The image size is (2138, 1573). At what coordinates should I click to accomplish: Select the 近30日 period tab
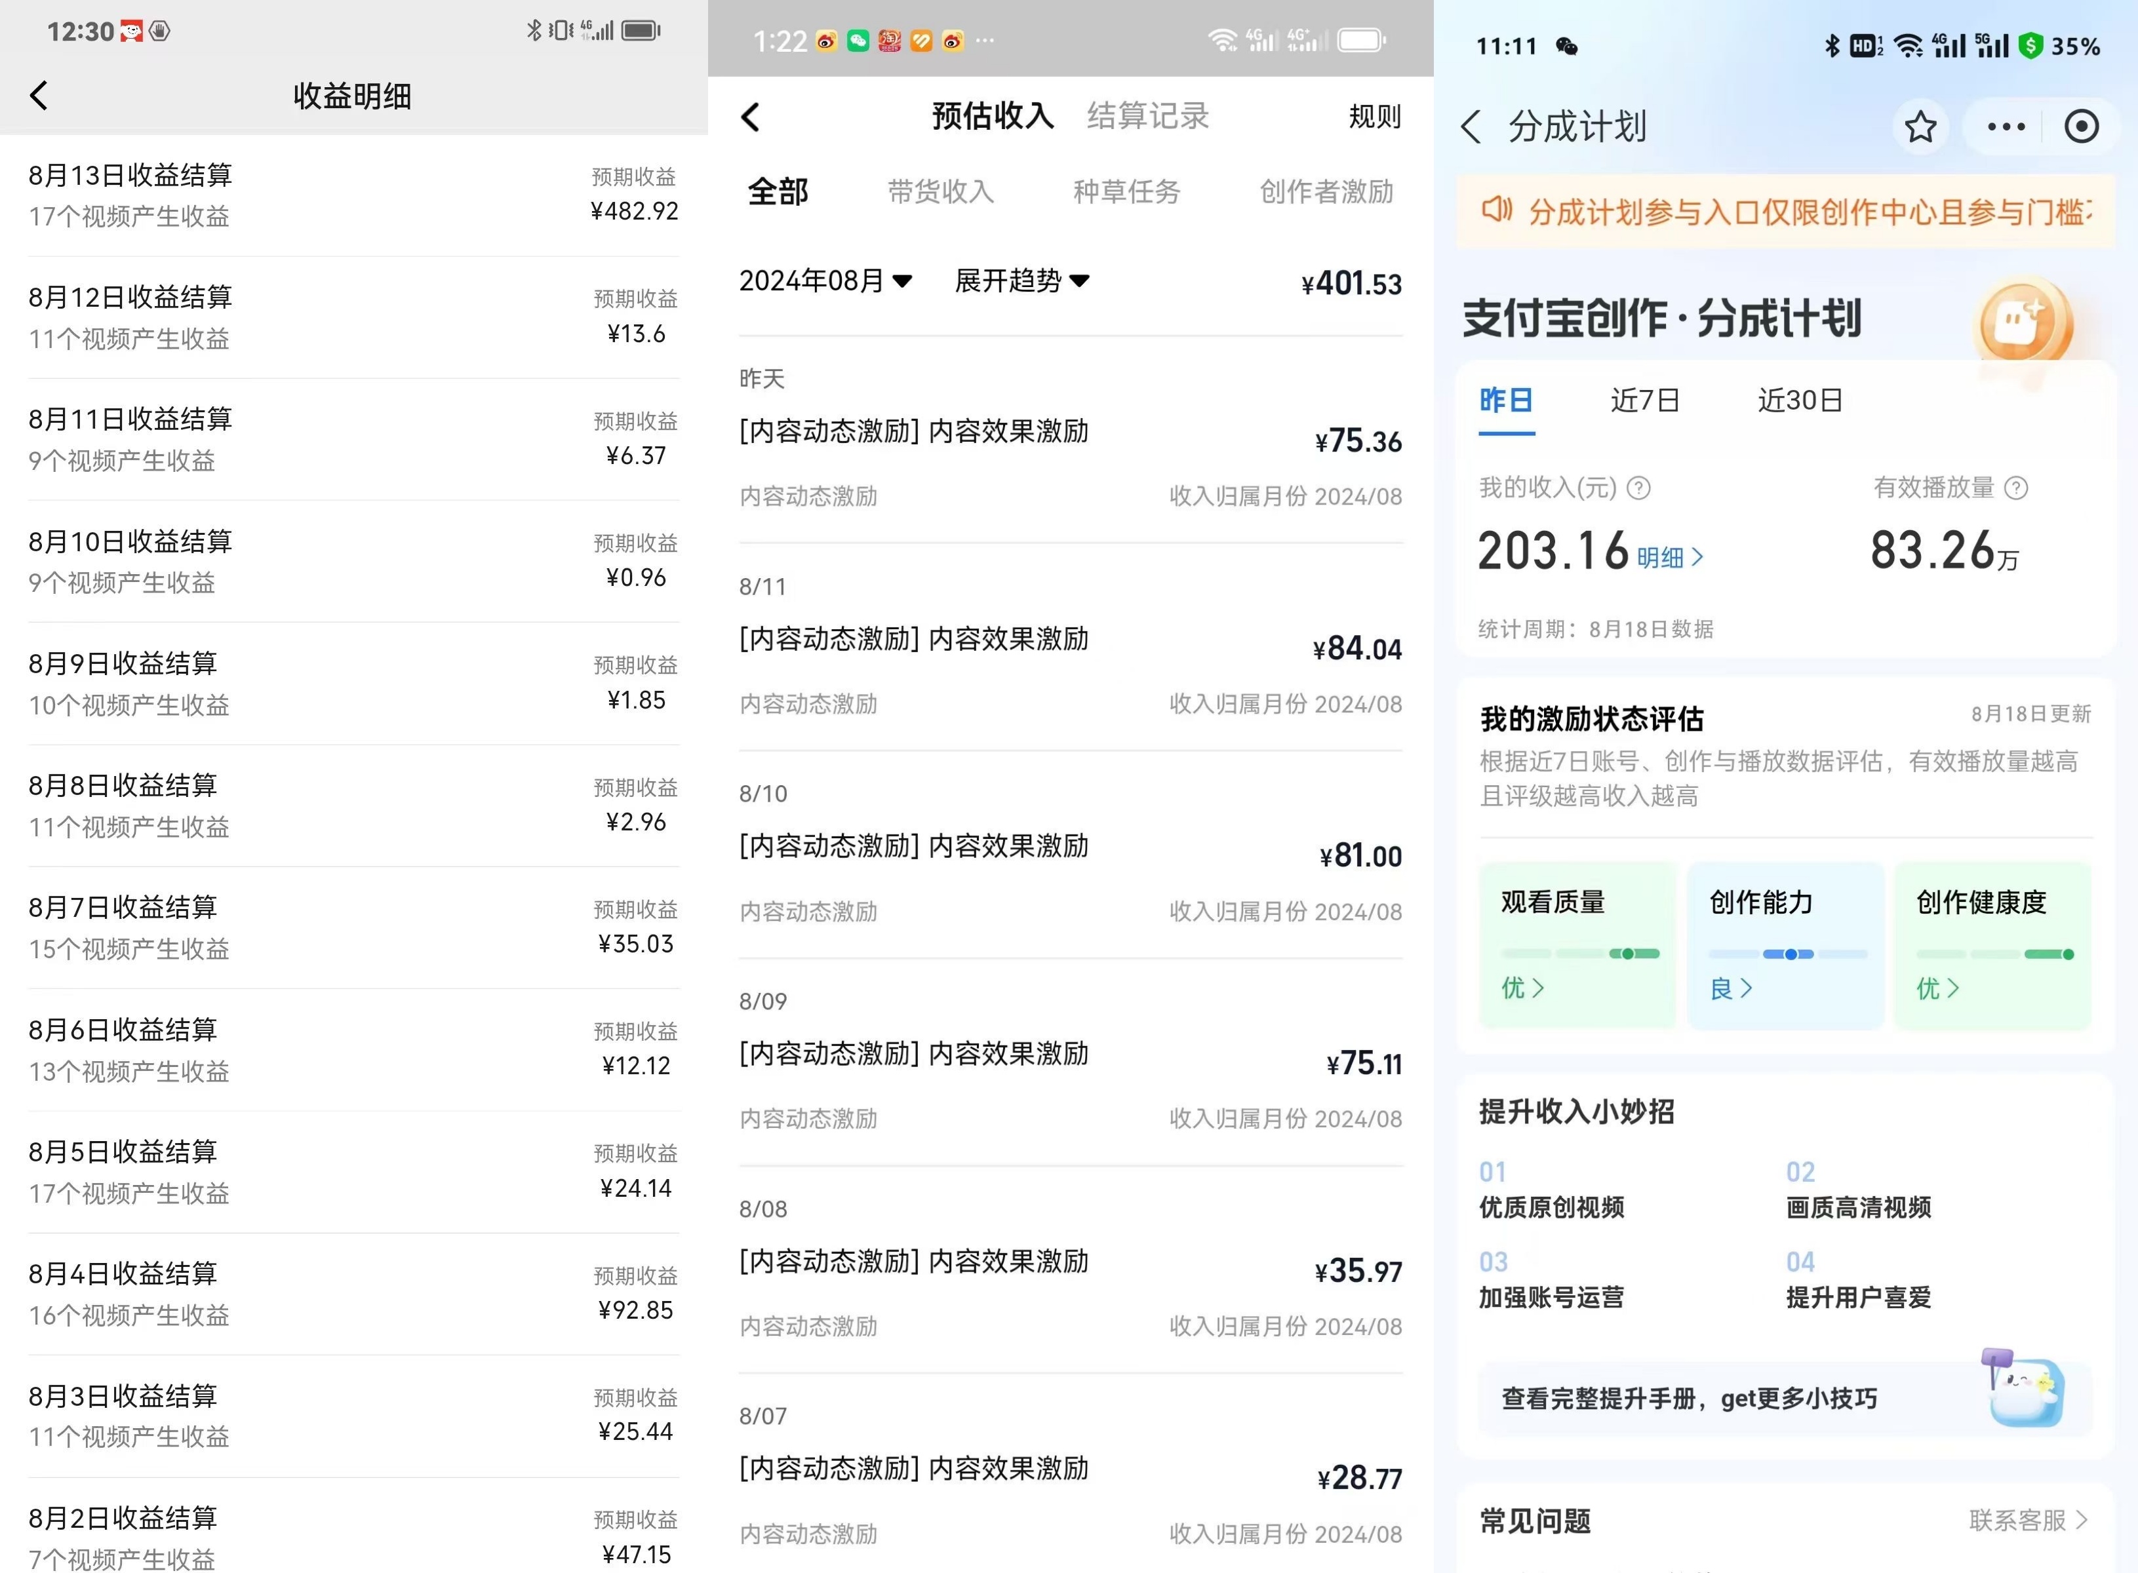[x=1800, y=400]
